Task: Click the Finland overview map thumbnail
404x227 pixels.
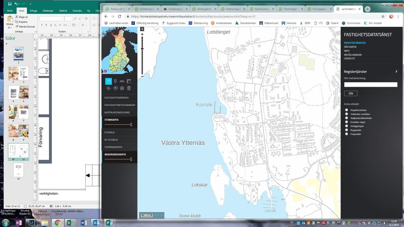Action: [119, 51]
